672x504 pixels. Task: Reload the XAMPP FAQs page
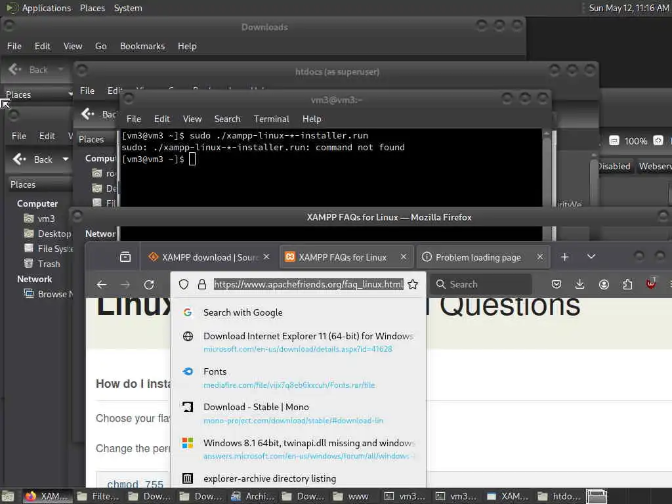pos(149,285)
